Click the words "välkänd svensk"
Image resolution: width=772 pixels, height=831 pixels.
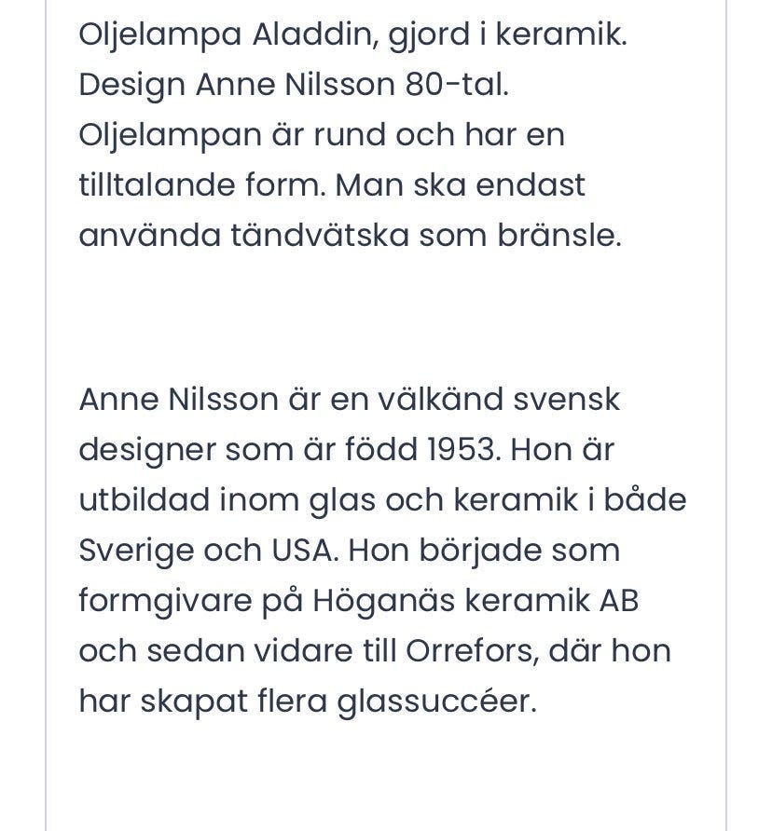pyautogui.click(x=499, y=399)
